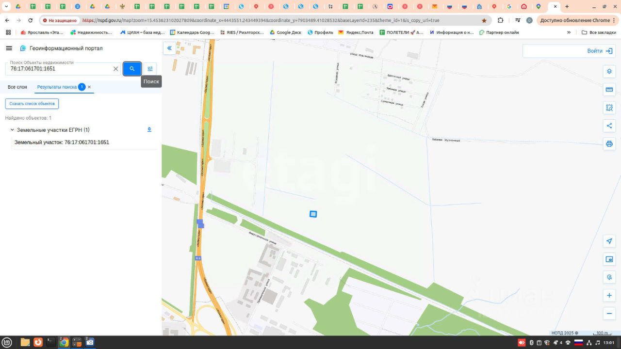
Task: Activate the my-location arrow icon
Action: point(609,241)
